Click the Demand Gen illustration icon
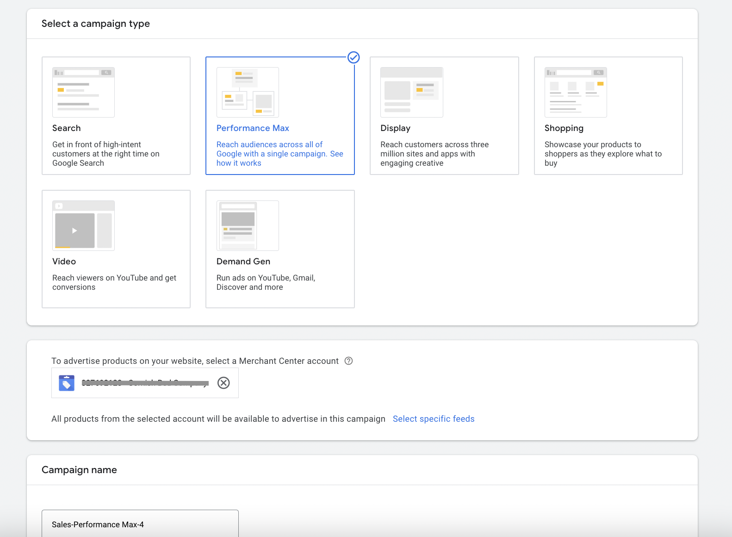The image size is (732, 537). pyautogui.click(x=248, y=225)
